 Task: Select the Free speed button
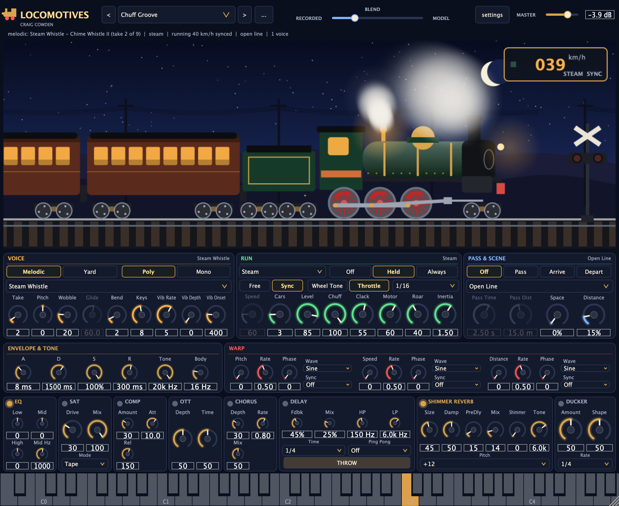(x=255, y=286)
